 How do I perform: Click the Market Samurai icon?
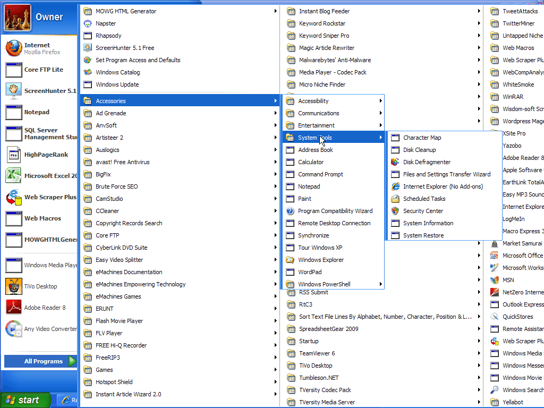click(x=495, y=243)
